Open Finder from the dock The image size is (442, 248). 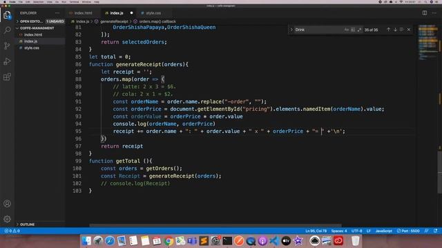pos(86,240)
